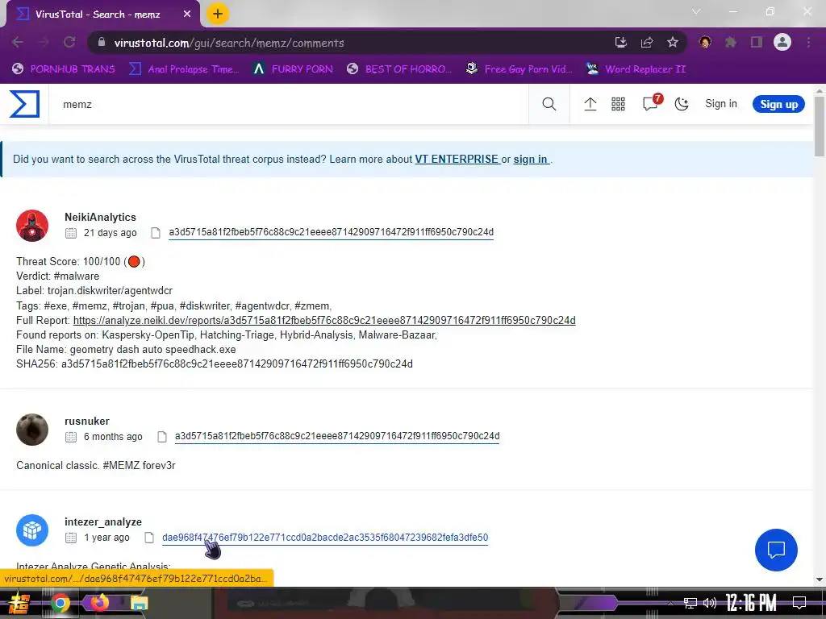Open NeikiAnalytics red avatar
Viewport: 826px width, 619px height.
coord(32,226)
